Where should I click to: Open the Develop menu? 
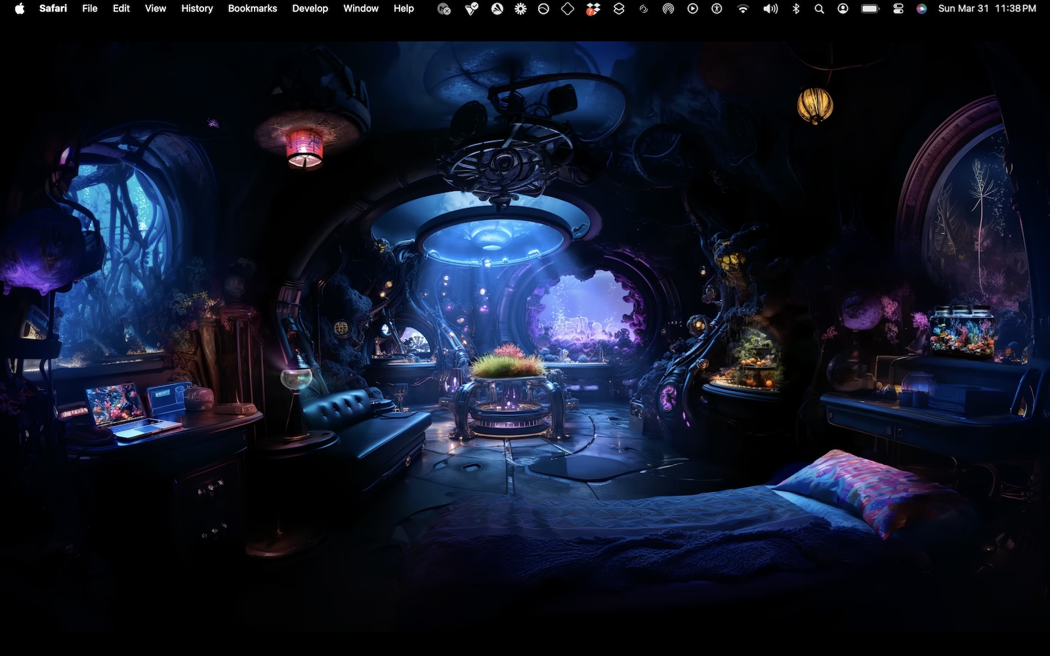(x=310, y=9)
